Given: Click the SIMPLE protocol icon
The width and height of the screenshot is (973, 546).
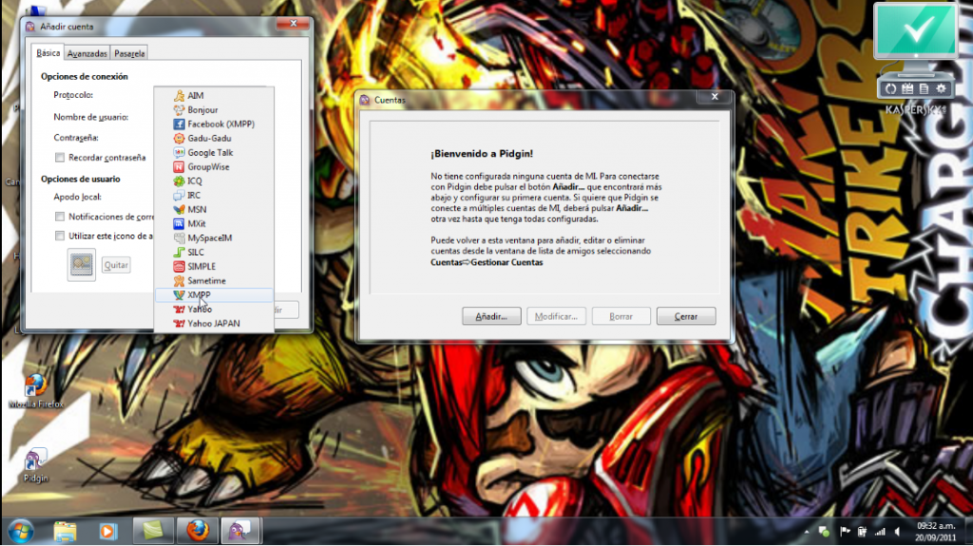Looking at the screenshot, I should point(179,267).
